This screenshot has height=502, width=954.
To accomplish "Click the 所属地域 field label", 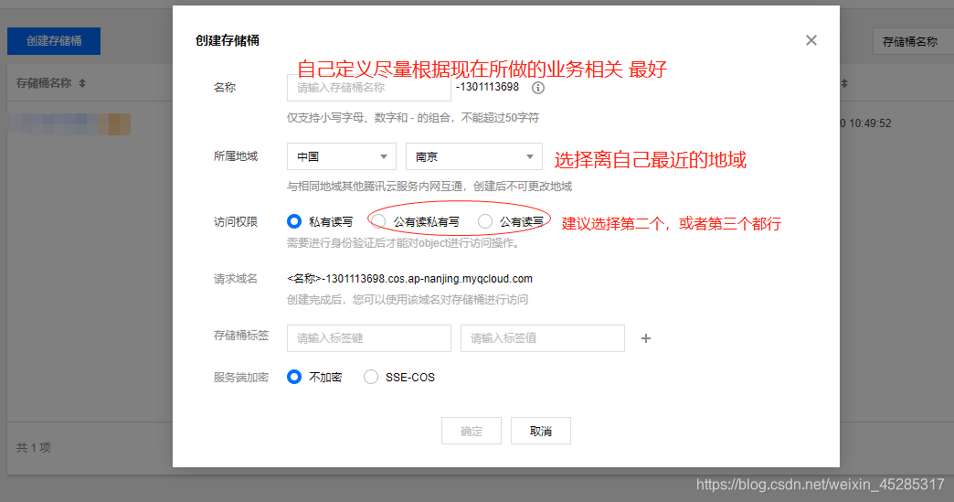I will [x=236, y=156].
